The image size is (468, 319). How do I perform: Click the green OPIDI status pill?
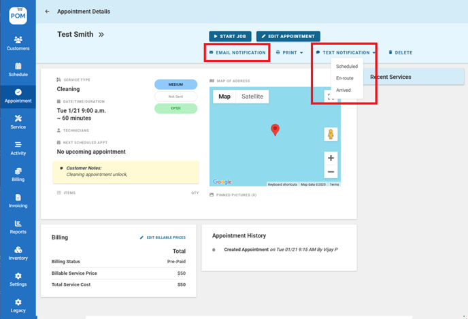175,109
